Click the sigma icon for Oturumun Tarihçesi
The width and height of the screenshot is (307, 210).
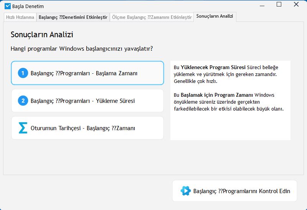[x=23, y=128]
